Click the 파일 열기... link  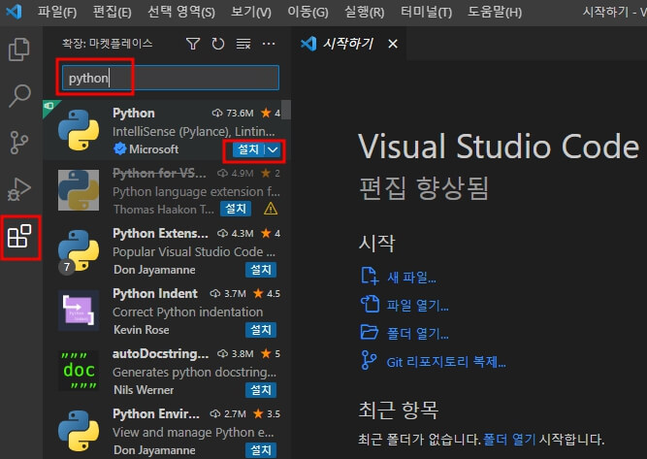(x=417, y=306)
